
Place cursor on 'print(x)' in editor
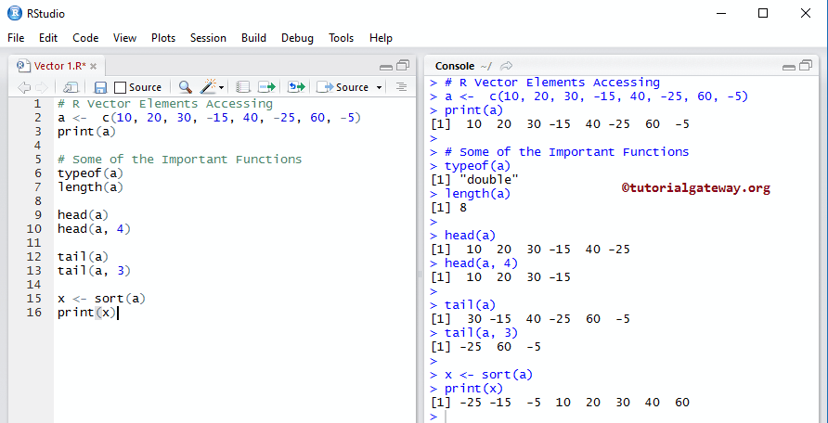pos(86,313)
